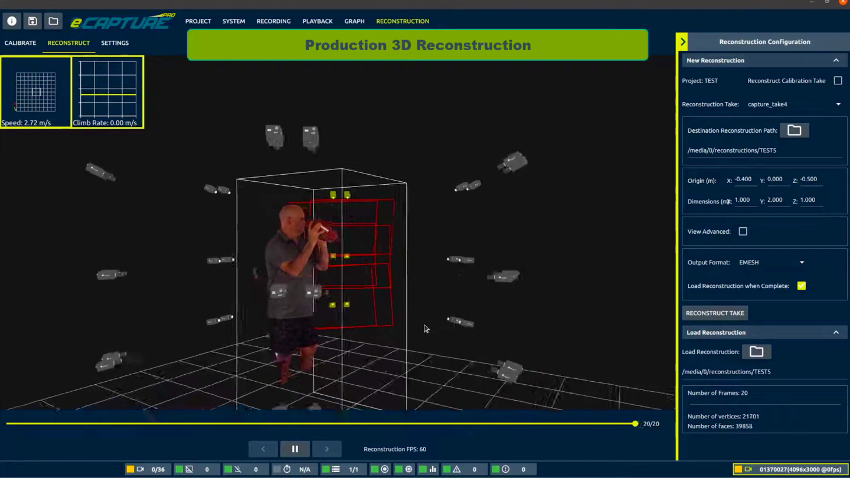Image resolution: width=850 pixels, height=478 pixels.
Task: Click the warning triangle status icon
Action: [x=456, y=469]
